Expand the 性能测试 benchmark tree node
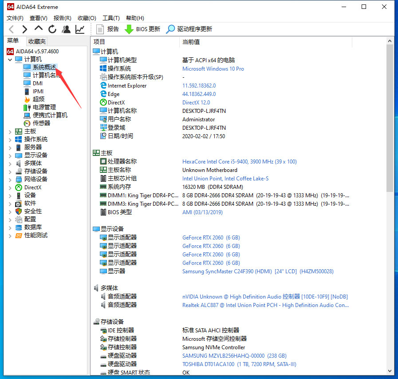 (10, 235)
